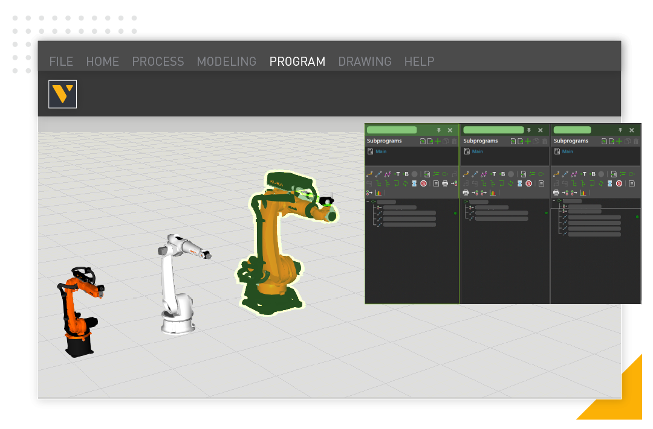Add a path statement in middle Subprograms panel

tap(484, 174)
